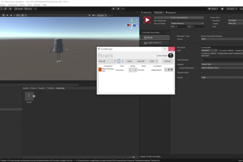
Task: Click the Unity Play button in top toolbar
Action: tap(113, 9)
